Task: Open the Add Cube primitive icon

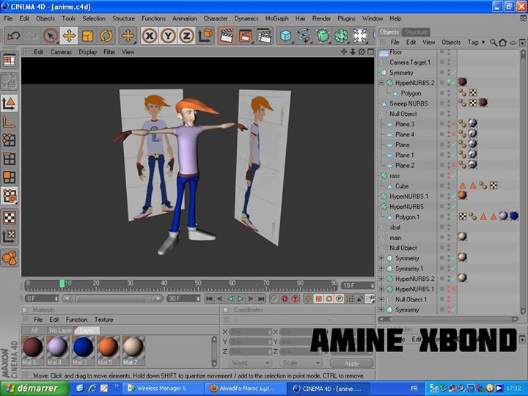Action: pos(285,35)
